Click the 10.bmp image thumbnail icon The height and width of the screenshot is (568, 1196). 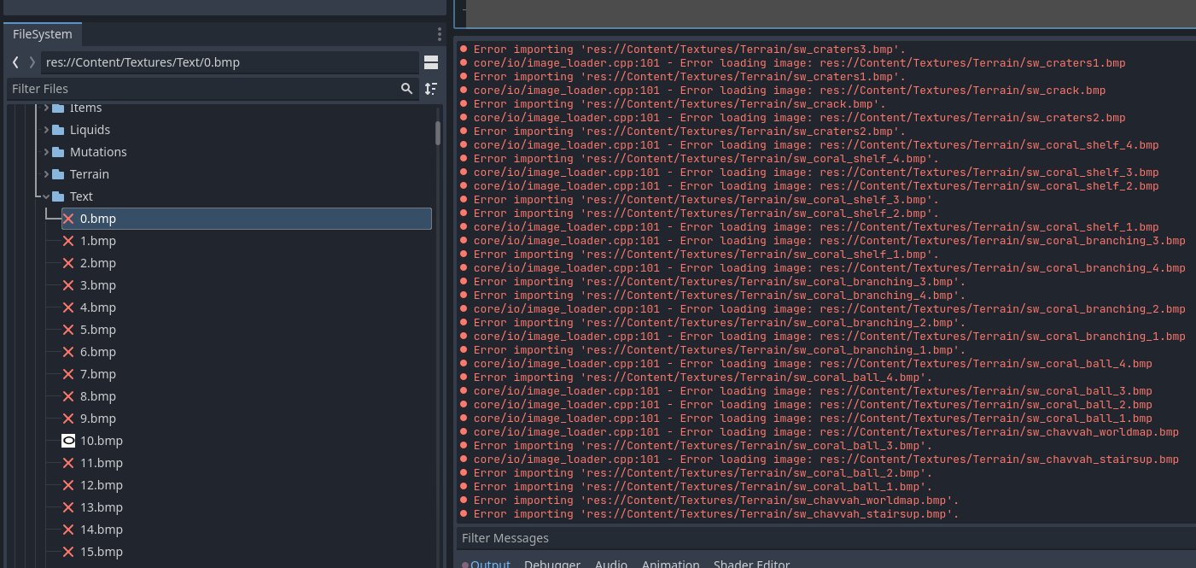68,441
